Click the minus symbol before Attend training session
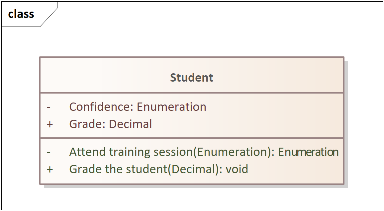Image resolution: width=384 pixels, height=211 pixels. point(48,152)
